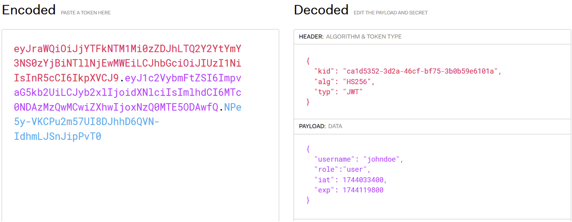Viewport: 572px width, 222px height.
Task: Click the "JWT" typ value
Action: point(353,91)
